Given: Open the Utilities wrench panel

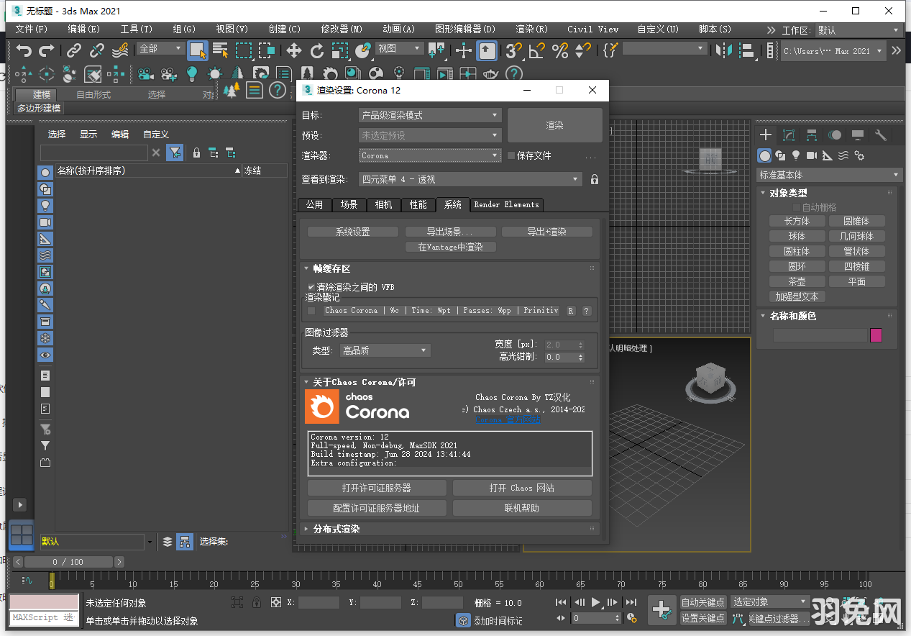Looking at the screenshot, I should pyautogui.click(x=881, y=135).
